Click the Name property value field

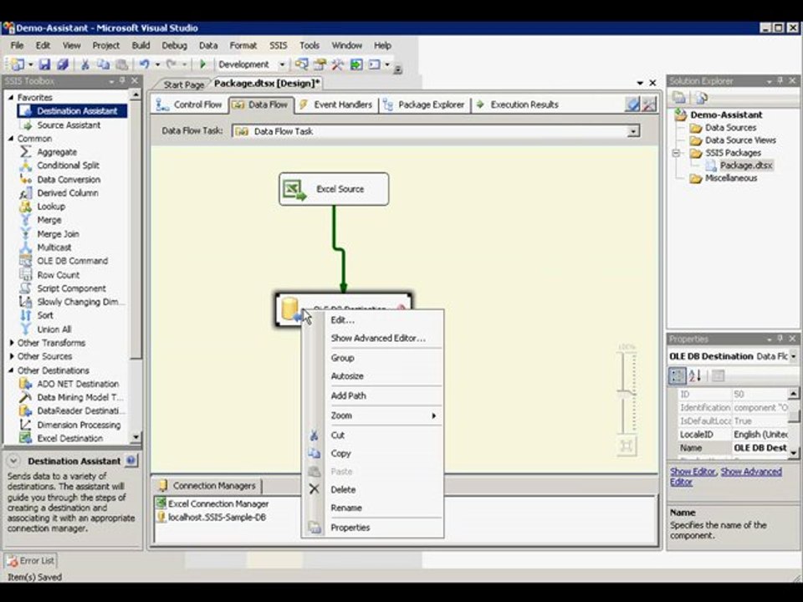point(760,448)
